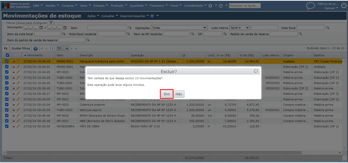Cancel deletion with the Não button
Screen dimensions: 348x163
point(179,94)
